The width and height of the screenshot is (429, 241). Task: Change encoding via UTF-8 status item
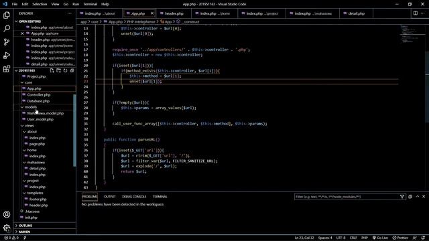(341, 238)
